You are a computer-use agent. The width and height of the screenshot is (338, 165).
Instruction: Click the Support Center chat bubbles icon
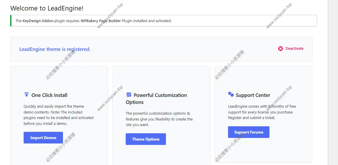[231, 95]
